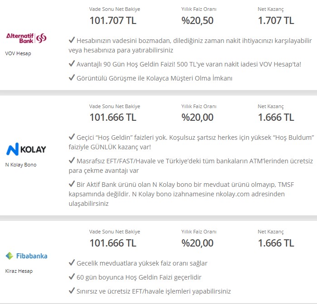Click checkmark beside Masrafsız EFT/FAST/Havale line

click(x=72, y=161)
